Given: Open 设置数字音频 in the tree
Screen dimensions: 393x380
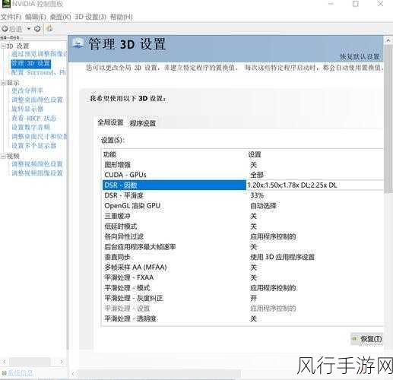Looking at the screenshot, I should 30,127.
